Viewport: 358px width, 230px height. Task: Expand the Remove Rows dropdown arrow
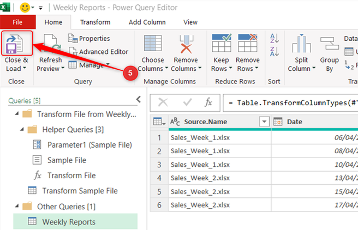coord(256,68)
